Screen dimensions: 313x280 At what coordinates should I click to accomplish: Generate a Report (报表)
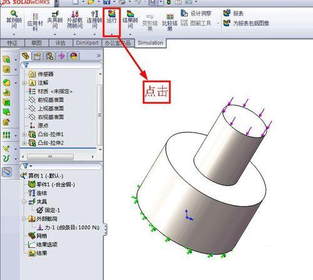pos(233,14)
